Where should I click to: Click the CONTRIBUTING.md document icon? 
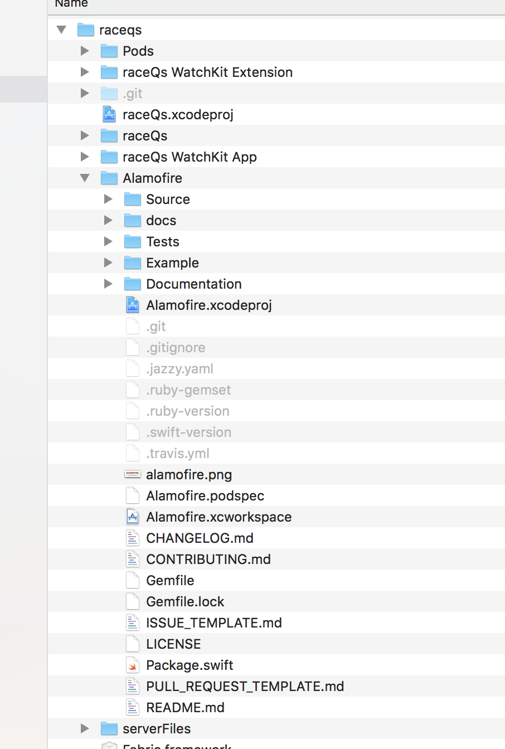click(133, 559)
